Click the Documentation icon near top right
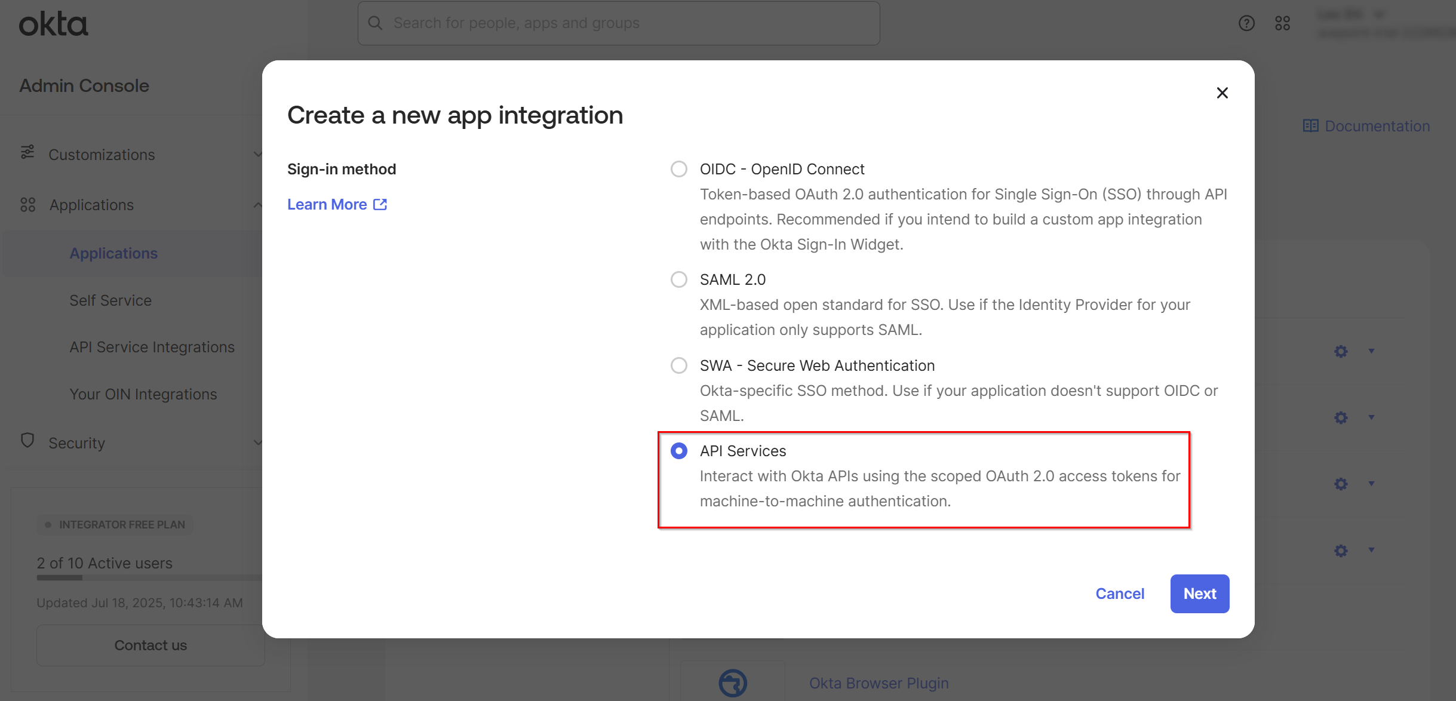Image resolution: width=1456 pixels, height=701 pixels. (x=1312, y=125)
